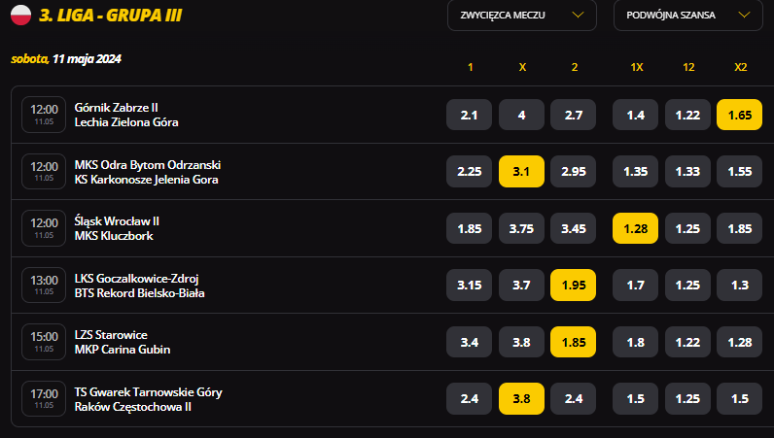Click the Polish flag icon

click(x=20, y=15)
